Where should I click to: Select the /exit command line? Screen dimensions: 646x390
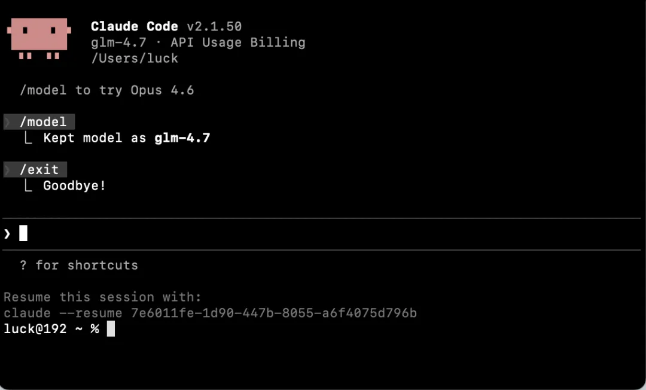click(x=35, y=170)
